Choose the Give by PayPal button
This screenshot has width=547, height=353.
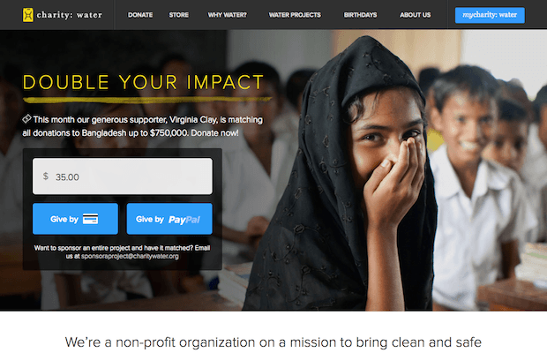pos(169,219)
